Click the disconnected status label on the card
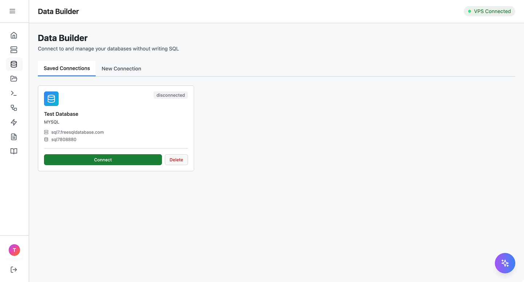The width and height of the screenshot is (524, 282). coord(171,95)
